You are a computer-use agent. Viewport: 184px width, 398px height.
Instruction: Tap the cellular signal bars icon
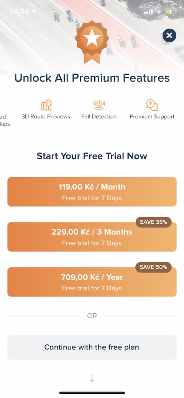coord(148,11)
